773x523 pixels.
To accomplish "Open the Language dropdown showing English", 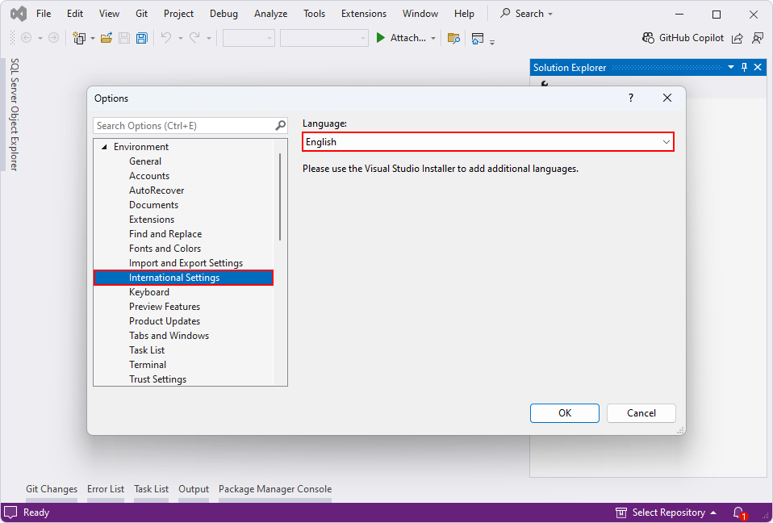I will point(487,141).
